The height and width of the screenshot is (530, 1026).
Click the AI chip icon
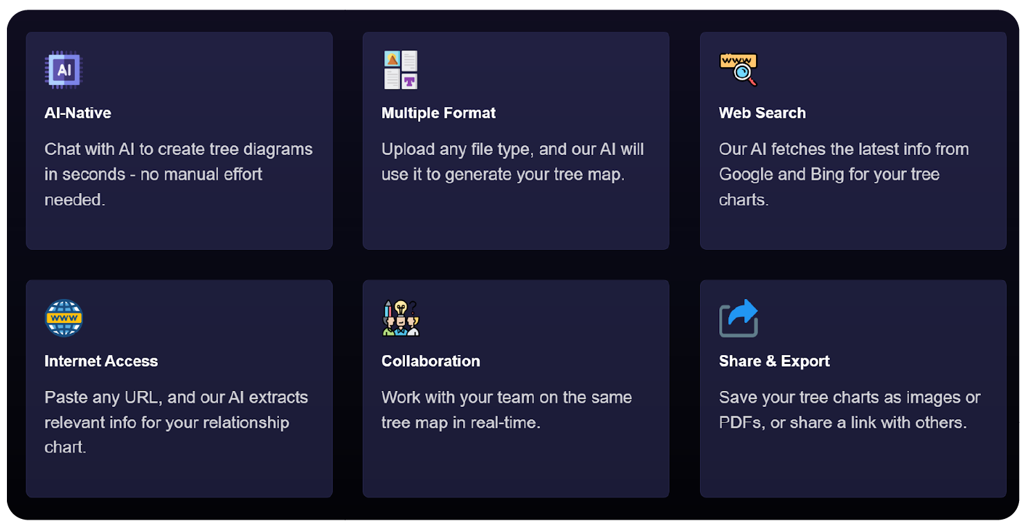point(63,70)
